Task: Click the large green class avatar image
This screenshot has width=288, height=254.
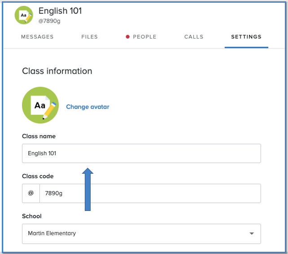Action: pyautogui.click(x=40, y=105)
